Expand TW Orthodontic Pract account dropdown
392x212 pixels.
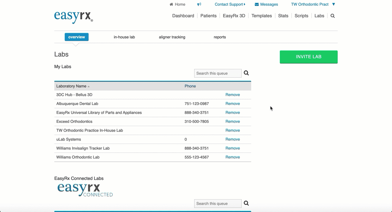[334, 4]
